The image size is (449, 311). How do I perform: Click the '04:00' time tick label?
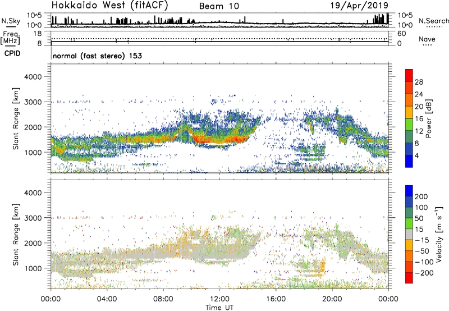107,299
